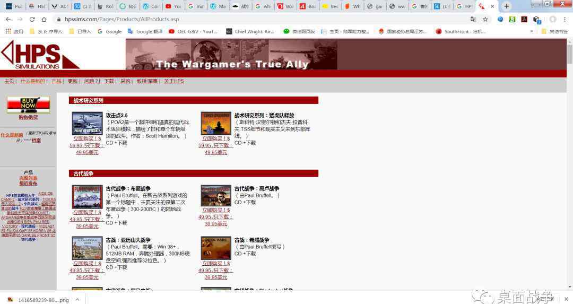The width and height of the screenshot is (573, 304).
Task: Click the 下载 navigation menu item
Action: [x=109, y=81]
